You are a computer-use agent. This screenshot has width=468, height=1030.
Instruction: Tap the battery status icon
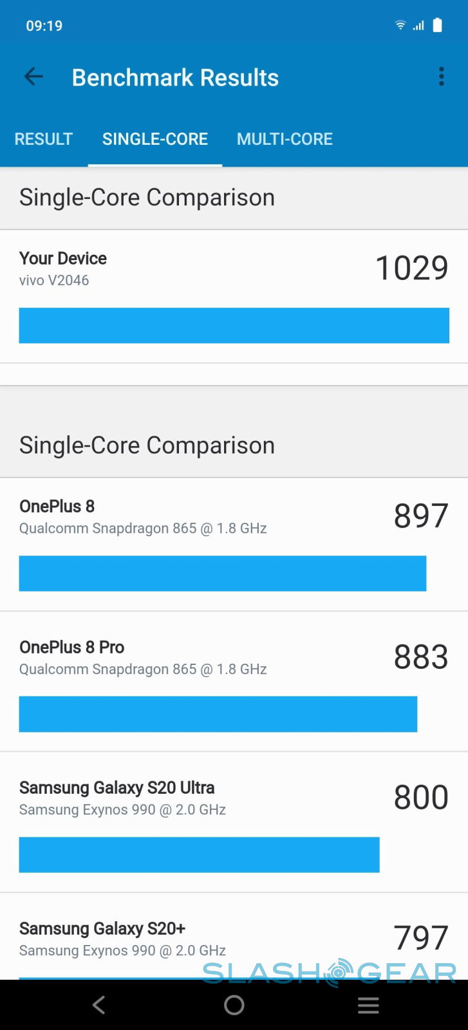tap(438, 25)
